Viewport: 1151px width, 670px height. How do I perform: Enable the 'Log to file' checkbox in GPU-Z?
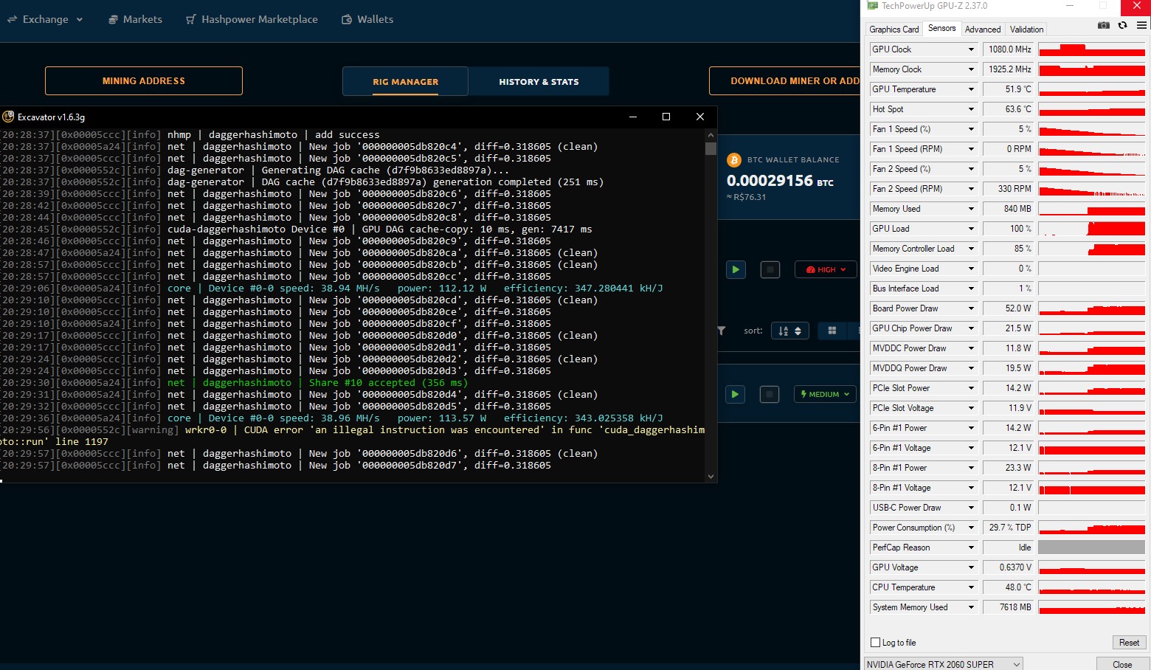pos(874,643)
